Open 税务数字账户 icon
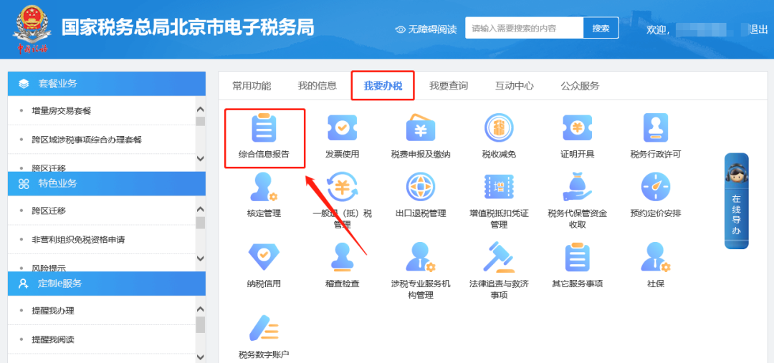Viewport: 774px width, 363px height. pyautogui.click(x=264, y=327)
